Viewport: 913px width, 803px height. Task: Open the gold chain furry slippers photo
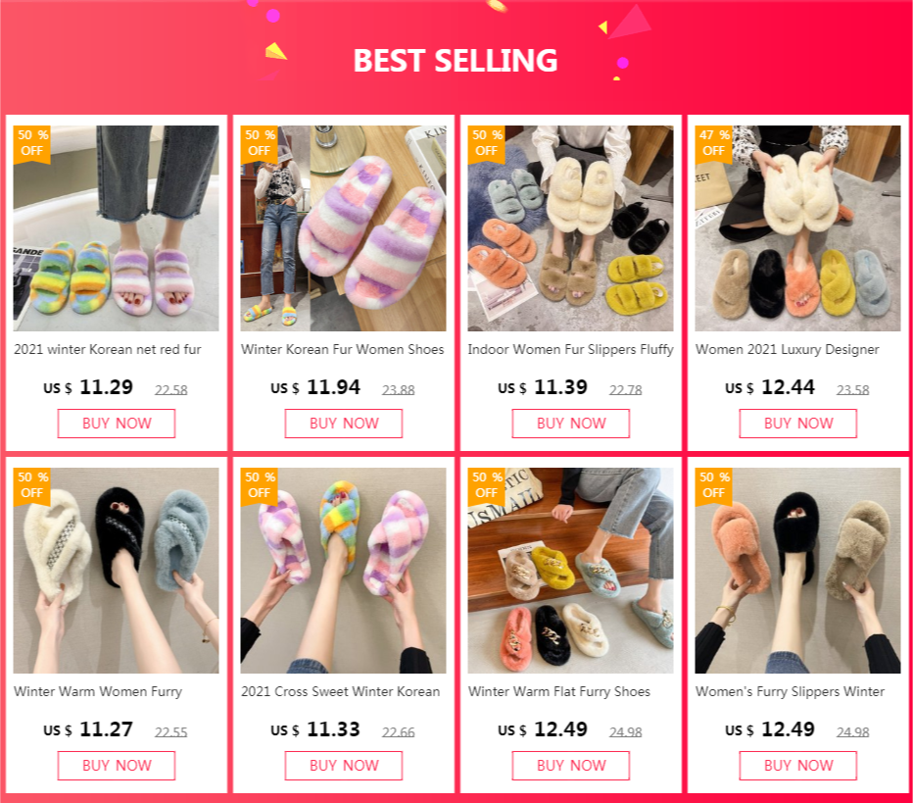coord(570,571)
